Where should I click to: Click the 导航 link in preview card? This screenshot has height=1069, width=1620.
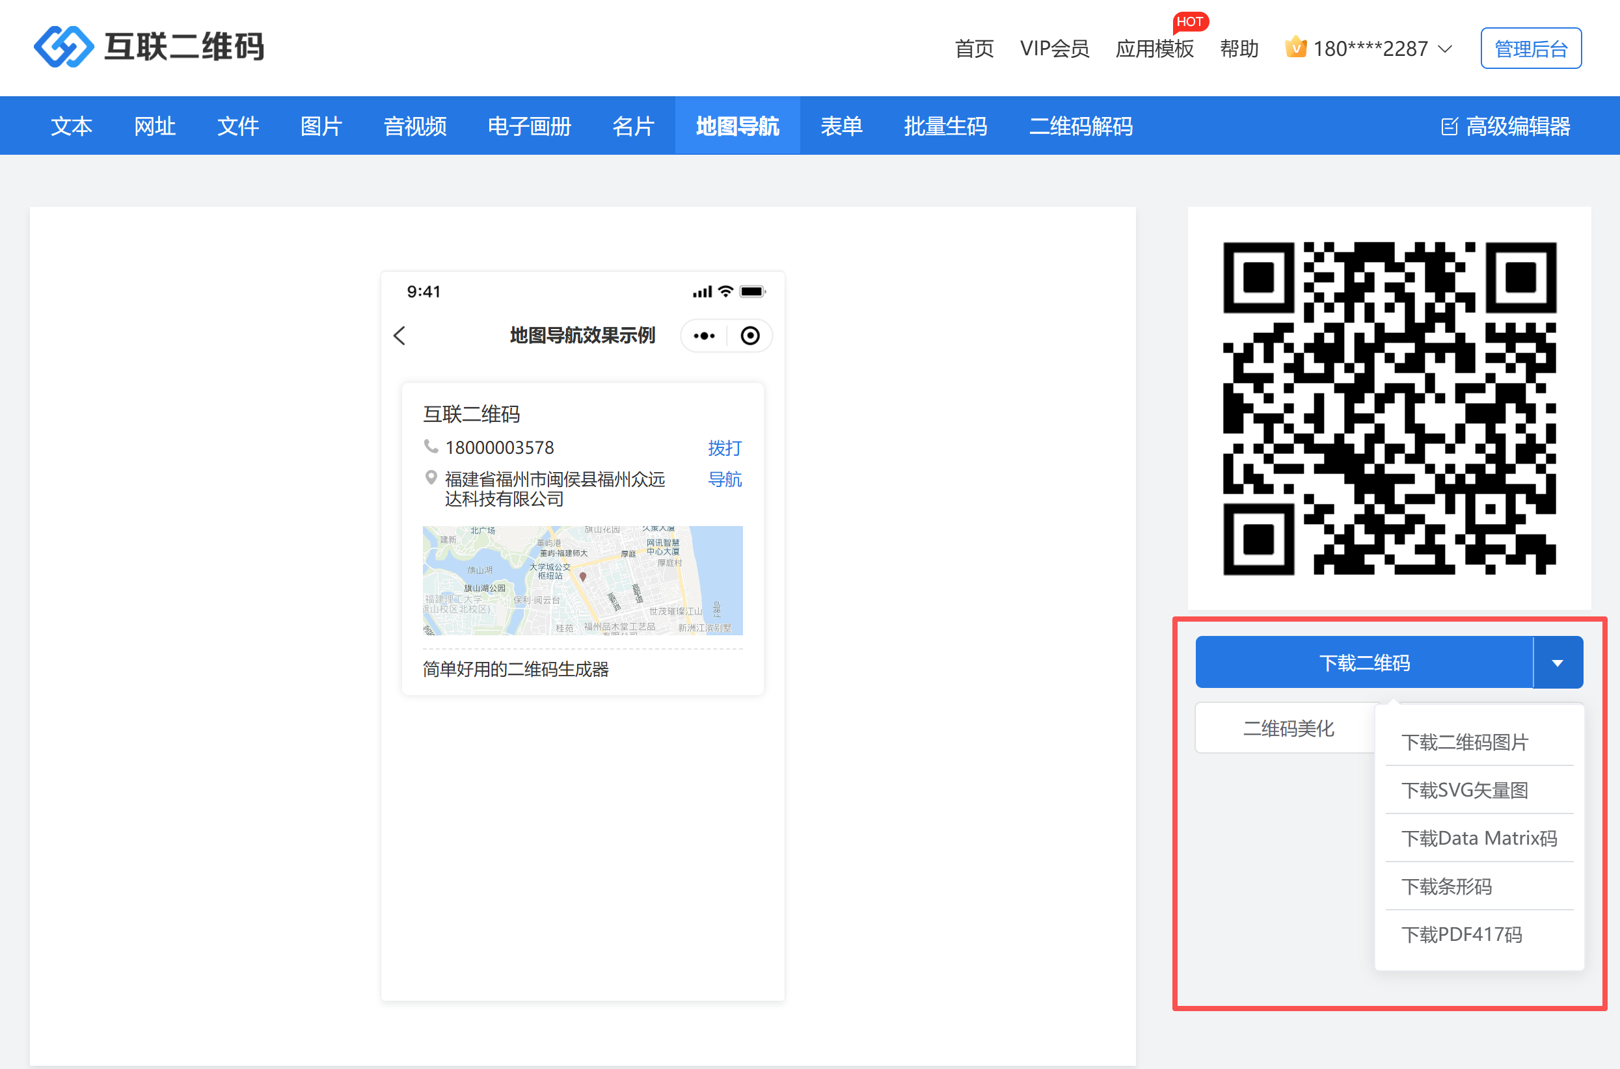click(724, 479)
